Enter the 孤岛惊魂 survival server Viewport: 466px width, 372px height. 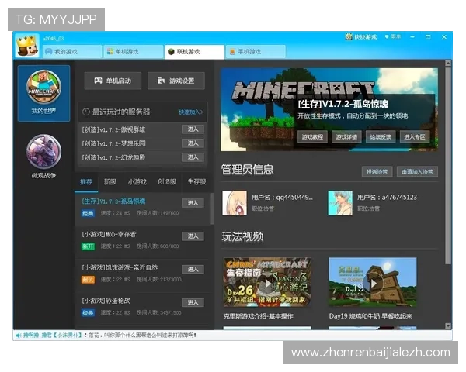coord(193,203)
